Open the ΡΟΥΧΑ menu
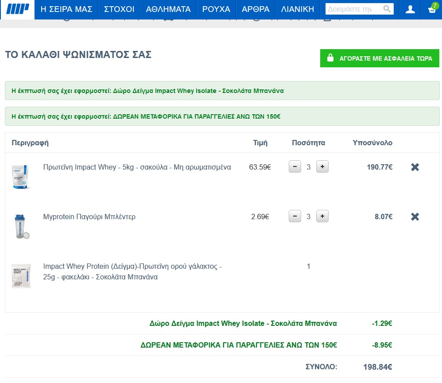Viewport: 442px width, 383px height. tap(216, 9)
